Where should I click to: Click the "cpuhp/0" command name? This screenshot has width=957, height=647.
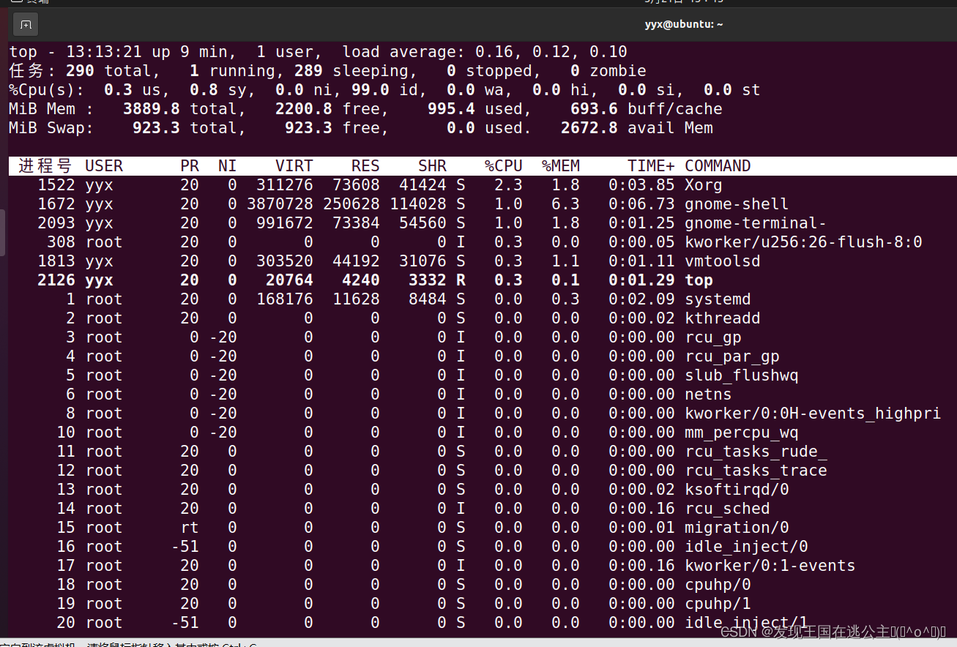pos(718,585)
